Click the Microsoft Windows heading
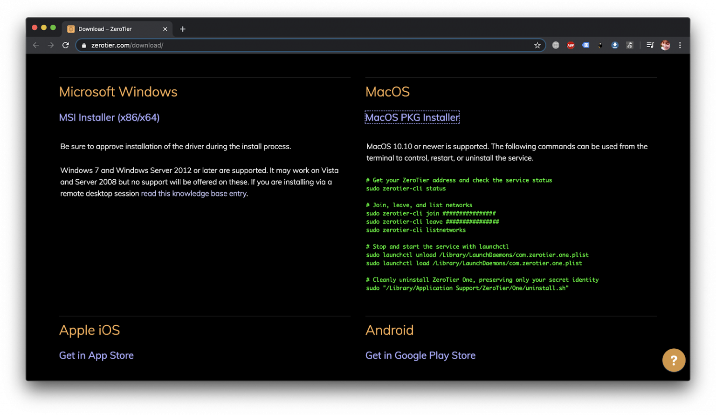 pyautogui.click(x=118, y=92)
